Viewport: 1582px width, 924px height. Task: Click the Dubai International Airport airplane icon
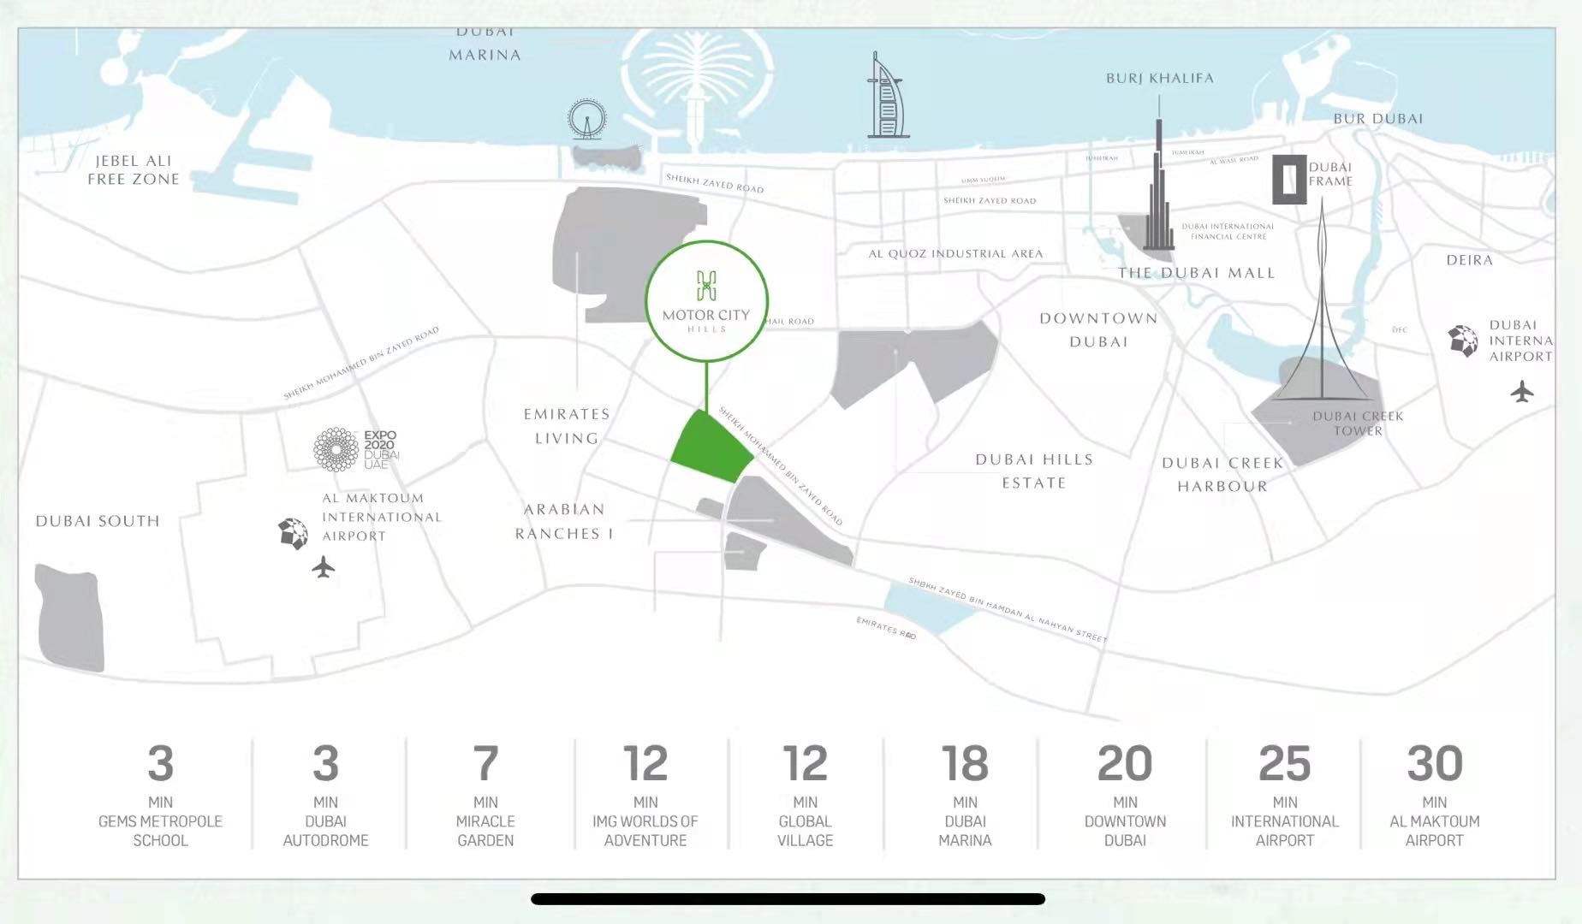point(1522,392)
